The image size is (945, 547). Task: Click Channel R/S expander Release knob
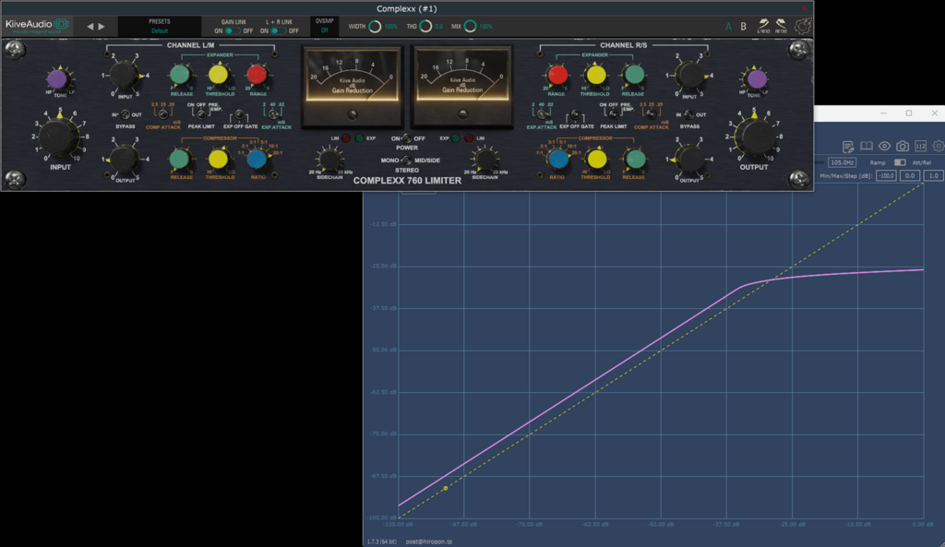pos(633,75)
